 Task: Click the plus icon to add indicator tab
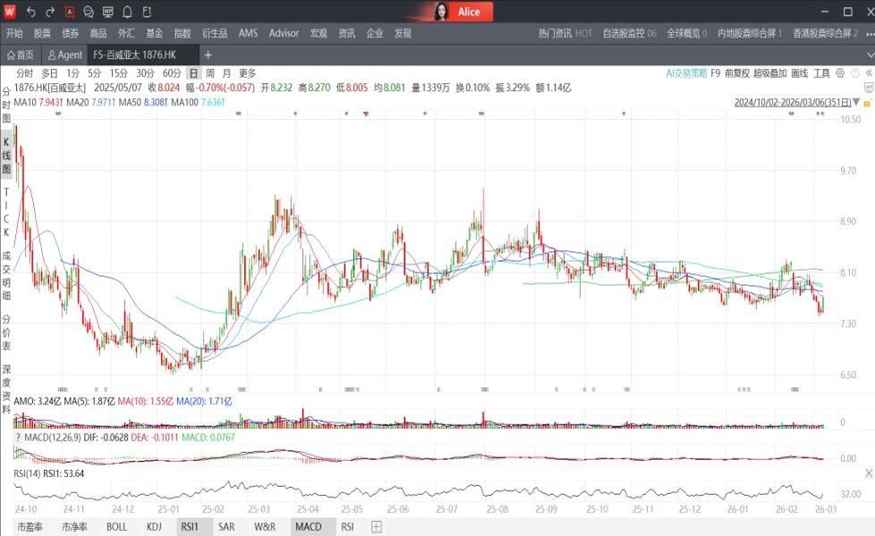tap(376, 527)
